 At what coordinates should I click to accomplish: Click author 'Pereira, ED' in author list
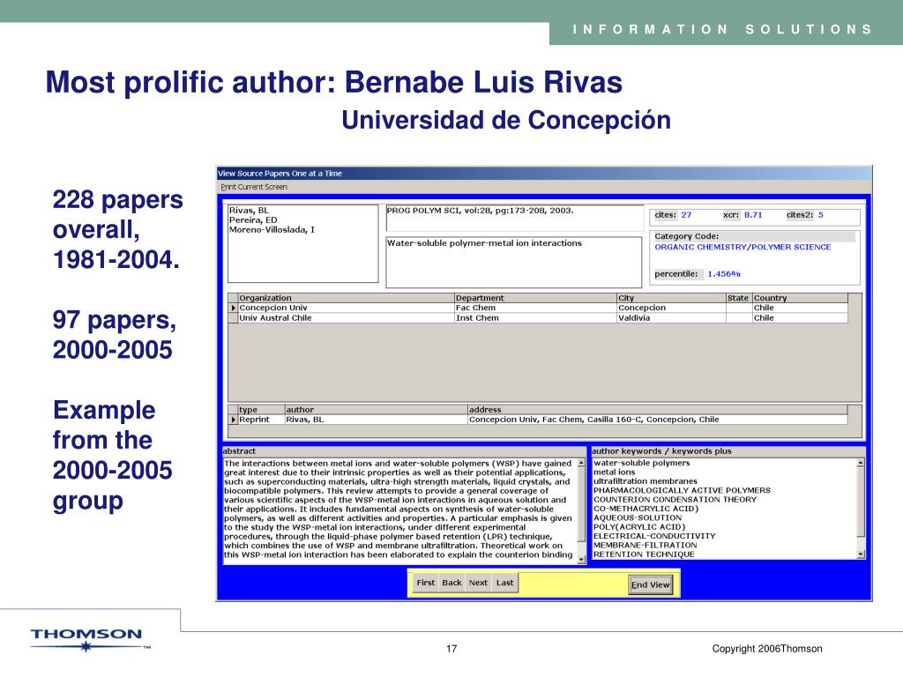[253, 219]
